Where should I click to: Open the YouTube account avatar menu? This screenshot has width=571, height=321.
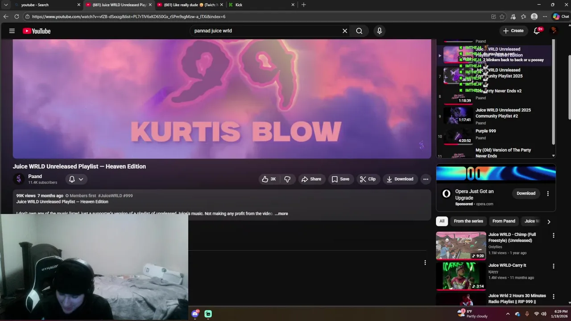point(554,31)
